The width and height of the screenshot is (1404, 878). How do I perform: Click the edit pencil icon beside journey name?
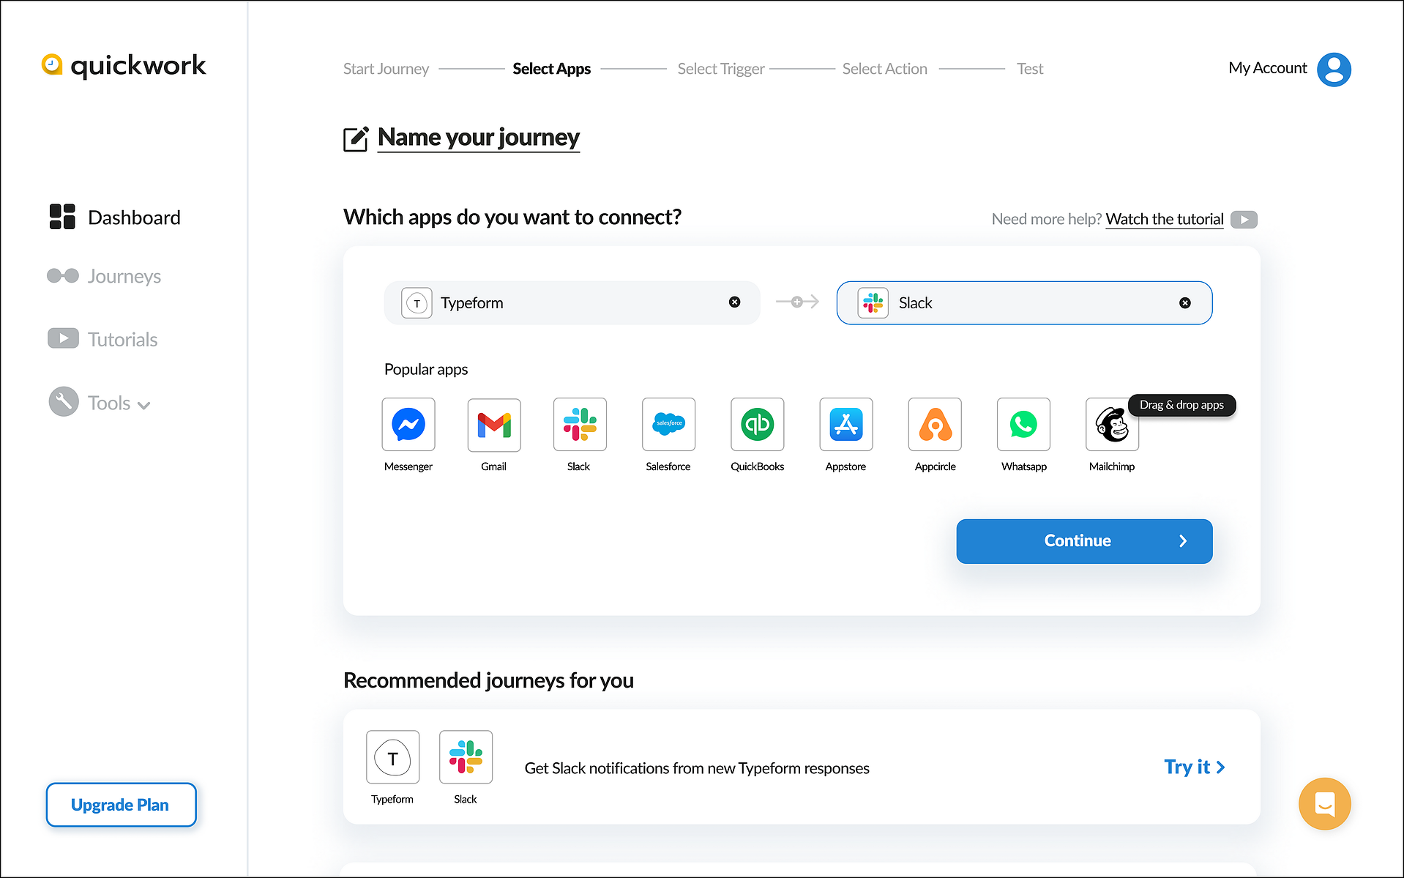point(356,138)
